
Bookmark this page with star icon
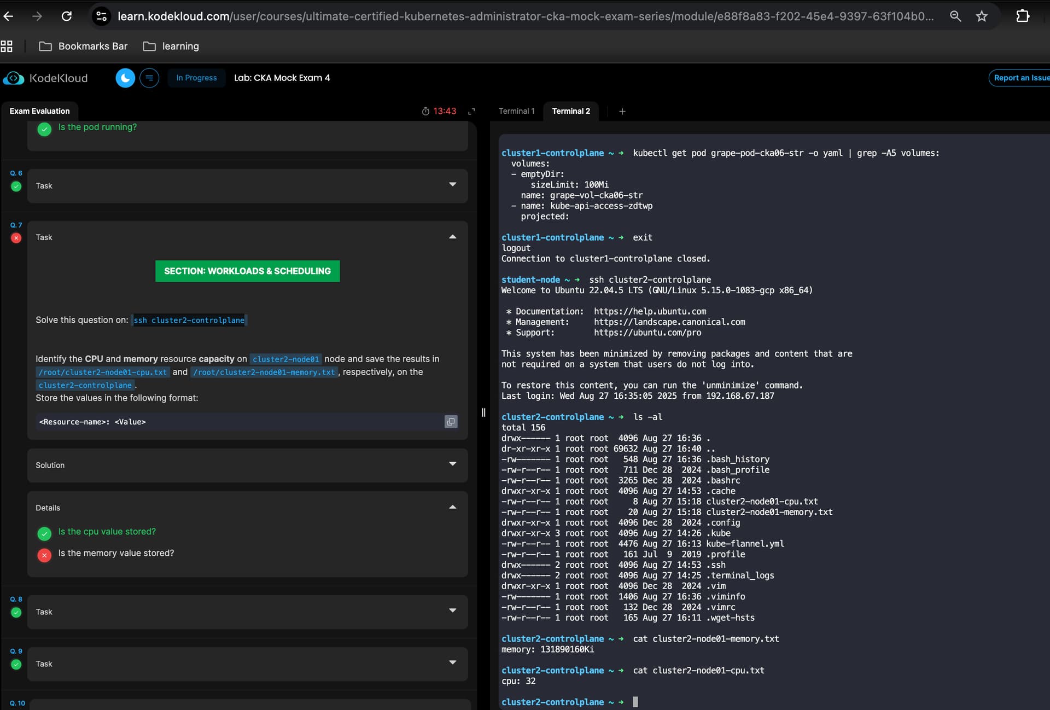coord(982,16)
